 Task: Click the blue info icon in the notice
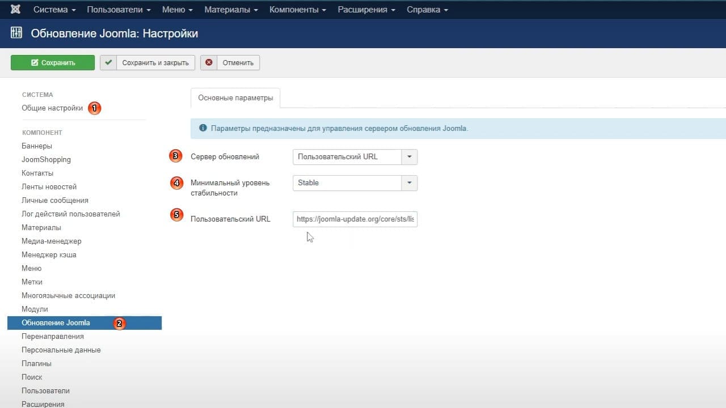(203, 128)
